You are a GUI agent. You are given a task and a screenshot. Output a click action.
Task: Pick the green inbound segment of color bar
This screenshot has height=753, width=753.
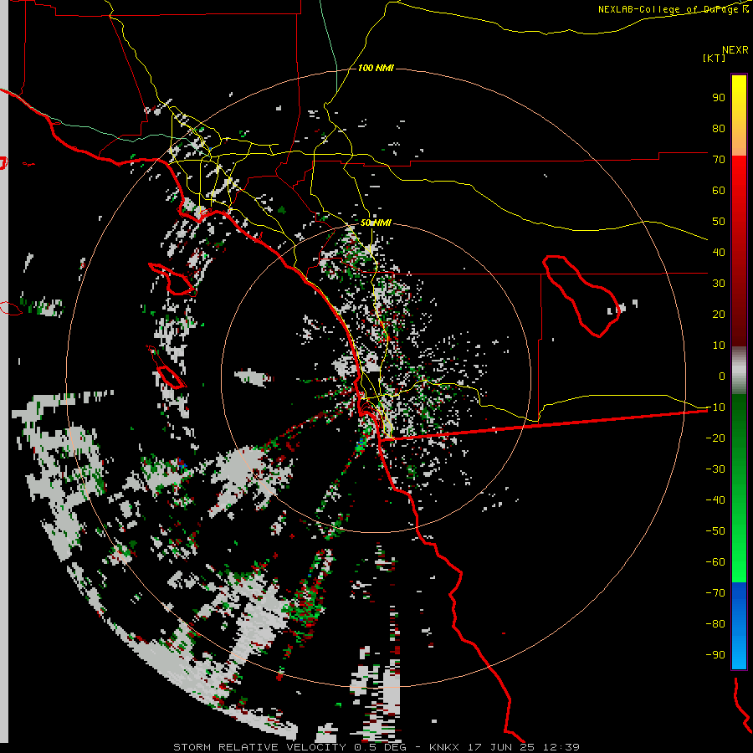(x=739, y=489)
